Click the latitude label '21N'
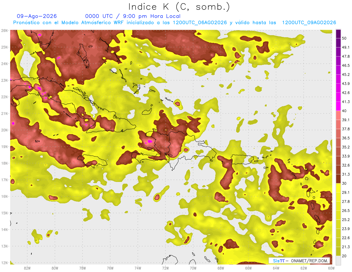Viewport: 352px width, 272px height. (4, 114)
